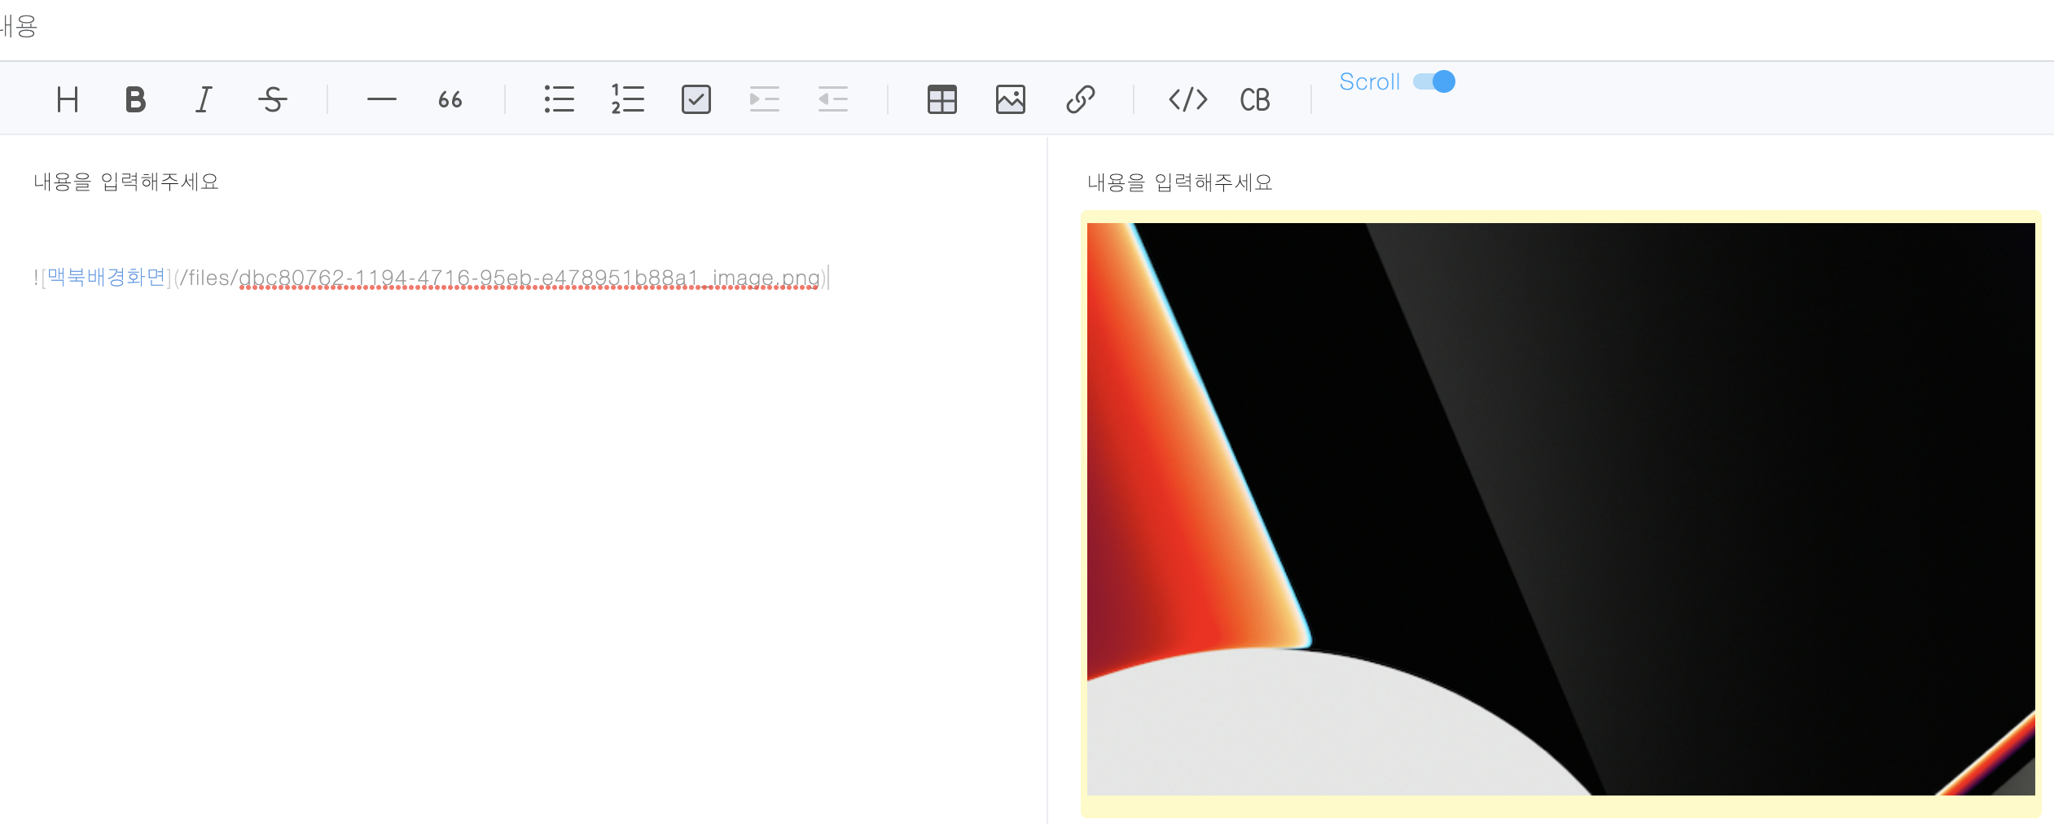Click the 내용을 입력해주세요 text in preview pane
Image resolution: width=2054 pixels, height=824 pixels.
pos(1180,182)
